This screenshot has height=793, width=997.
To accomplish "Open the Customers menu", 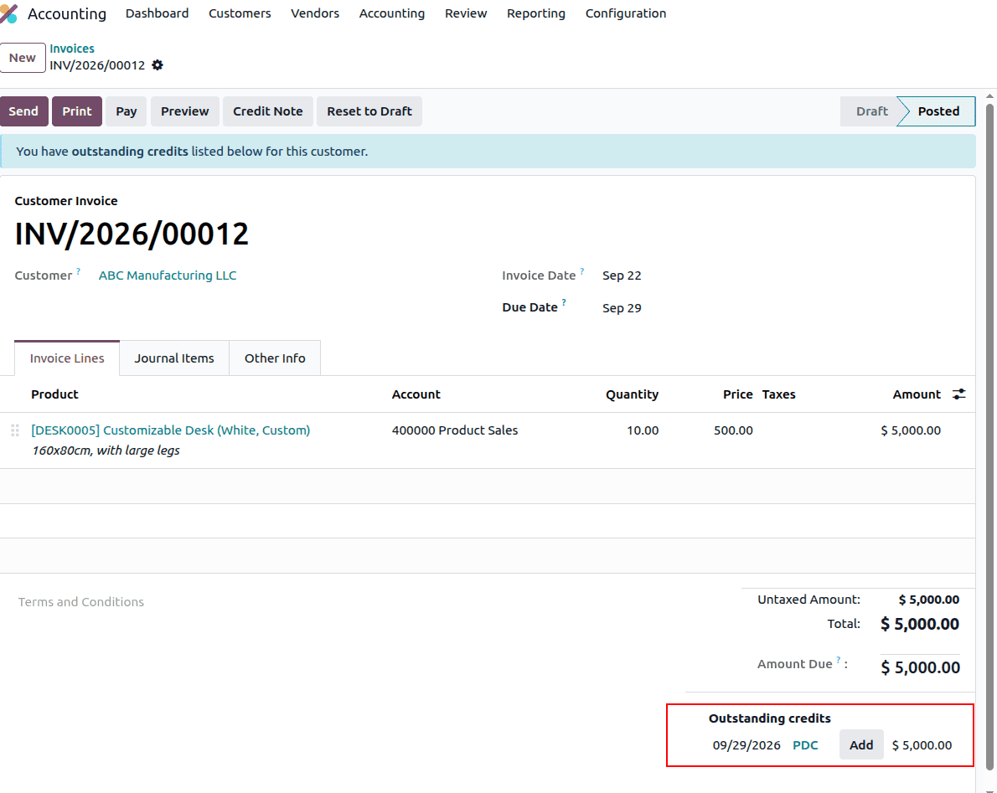I will click(240, 13).
